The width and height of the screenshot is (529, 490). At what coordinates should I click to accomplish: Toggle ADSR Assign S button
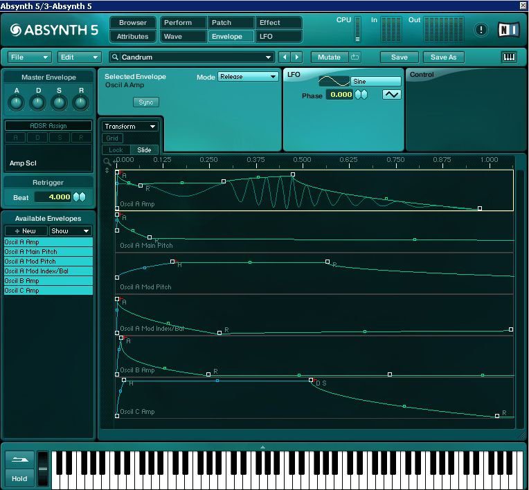point(60,137)
